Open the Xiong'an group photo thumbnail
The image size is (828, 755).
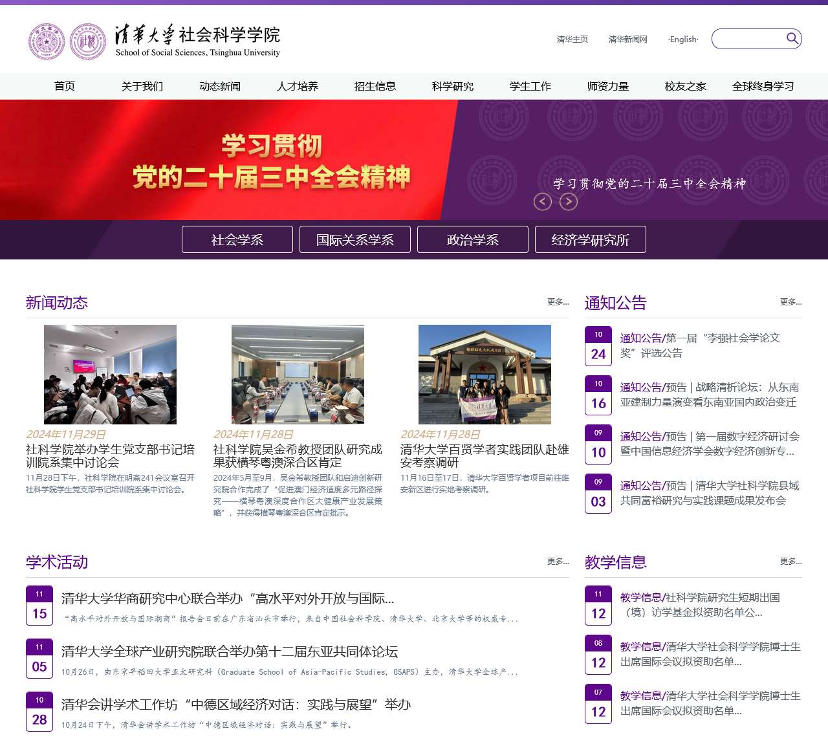[x=485, y=375]
